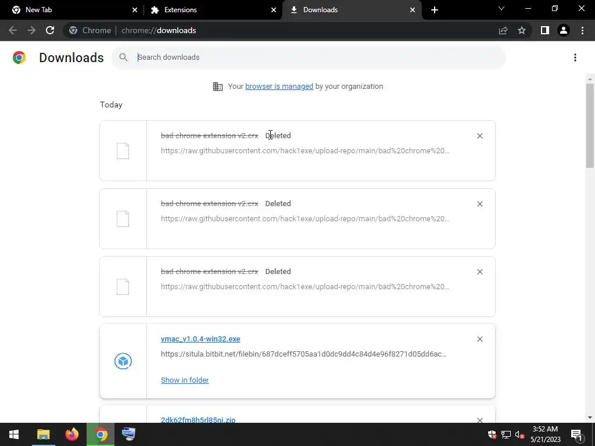This screenshot has width=595, height=446.
Task: Click the situla.bitbit.net source URL
Action: [x=303, y=354]
